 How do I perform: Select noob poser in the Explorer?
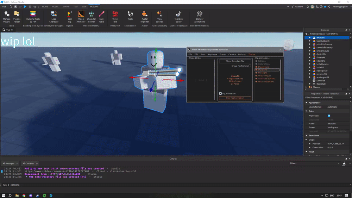(322, 70)
